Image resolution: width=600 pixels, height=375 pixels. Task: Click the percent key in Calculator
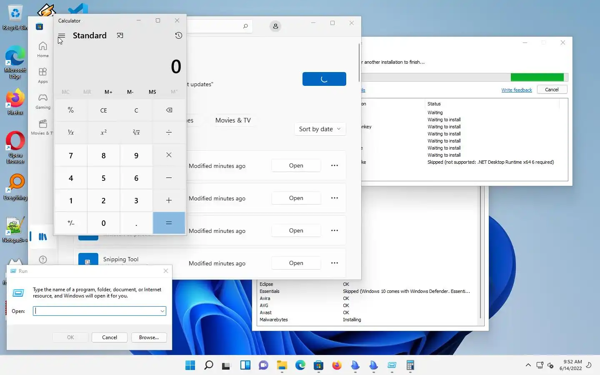(x=71, y=110)
